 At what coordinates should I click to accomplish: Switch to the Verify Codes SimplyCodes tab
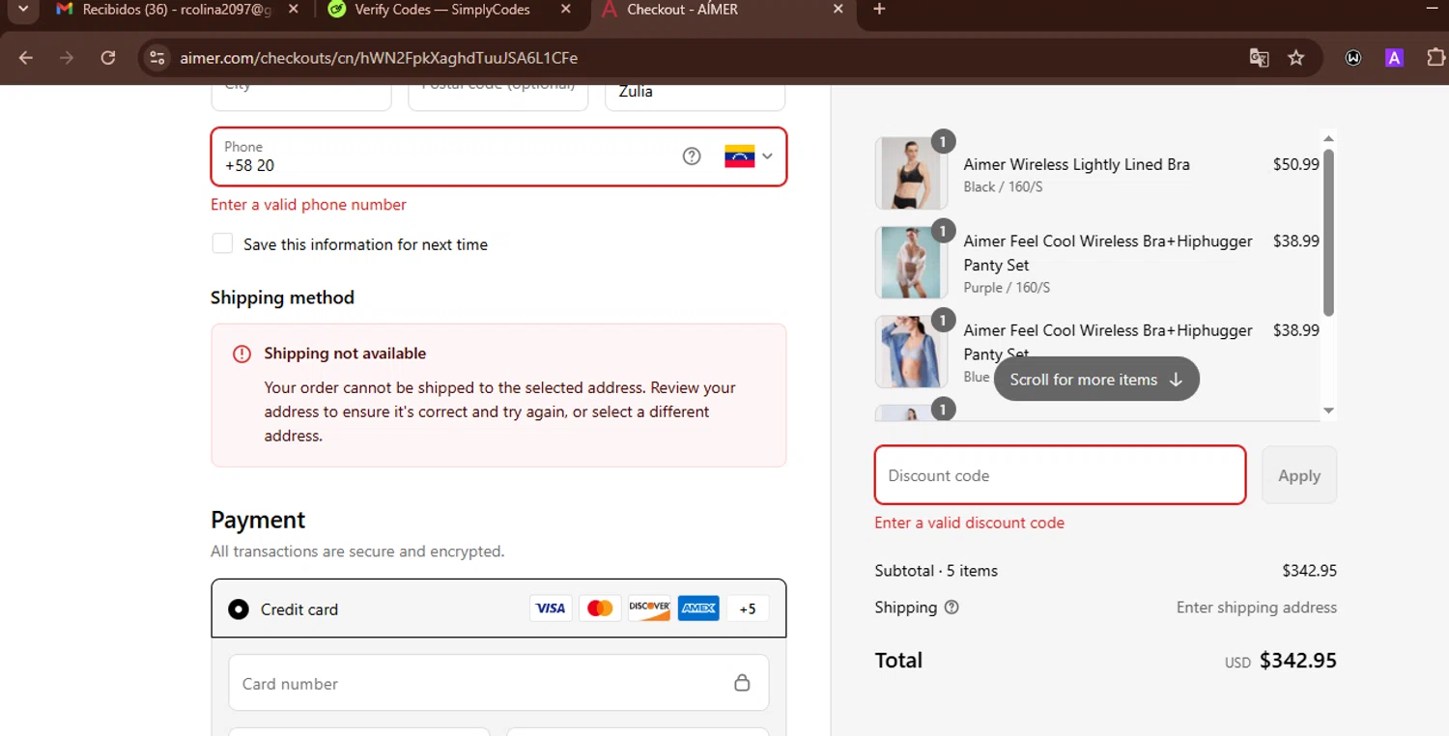[x=441, y=10]
